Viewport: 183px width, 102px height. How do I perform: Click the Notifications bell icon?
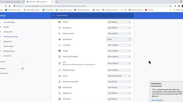[59, 39]
